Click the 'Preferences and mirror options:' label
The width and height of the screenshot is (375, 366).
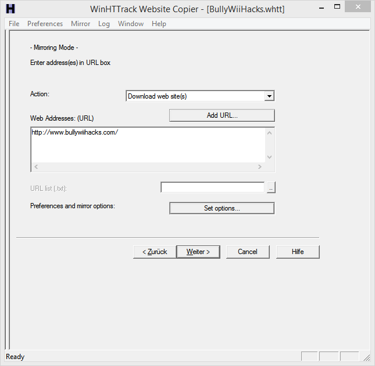click(73, 206)
